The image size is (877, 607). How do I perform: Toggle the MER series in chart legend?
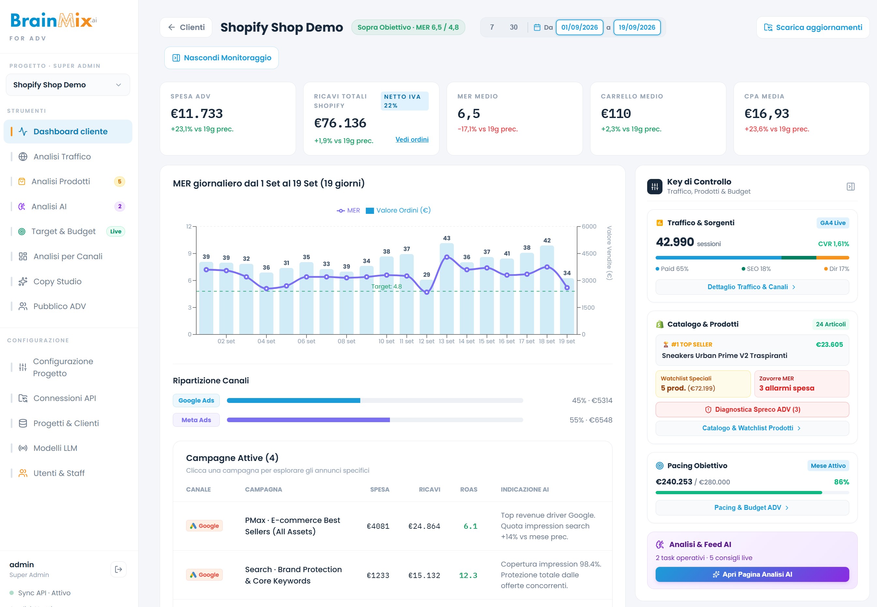(348, 210)
